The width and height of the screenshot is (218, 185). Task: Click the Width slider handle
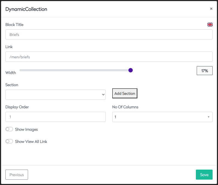click(x=131, y=70)
